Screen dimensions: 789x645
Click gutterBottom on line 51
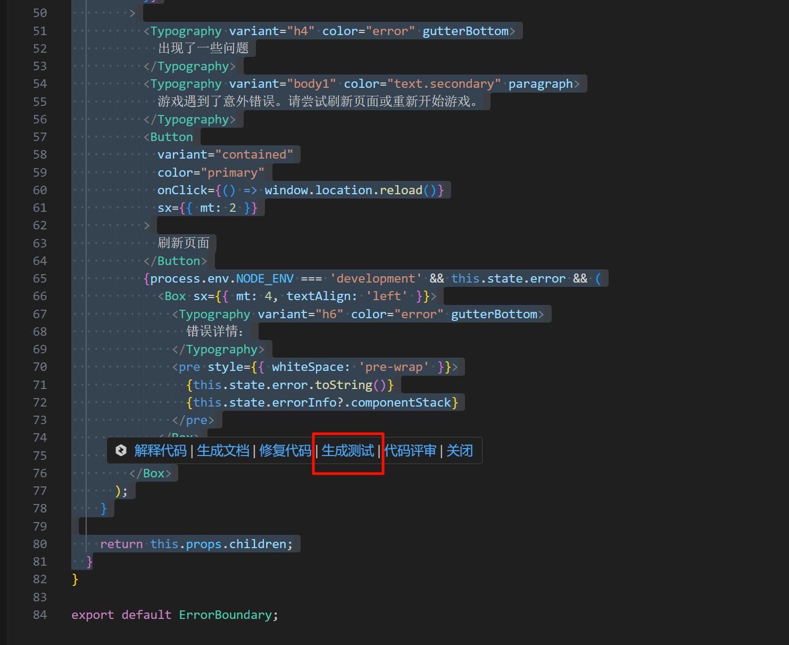click(466, 31)
